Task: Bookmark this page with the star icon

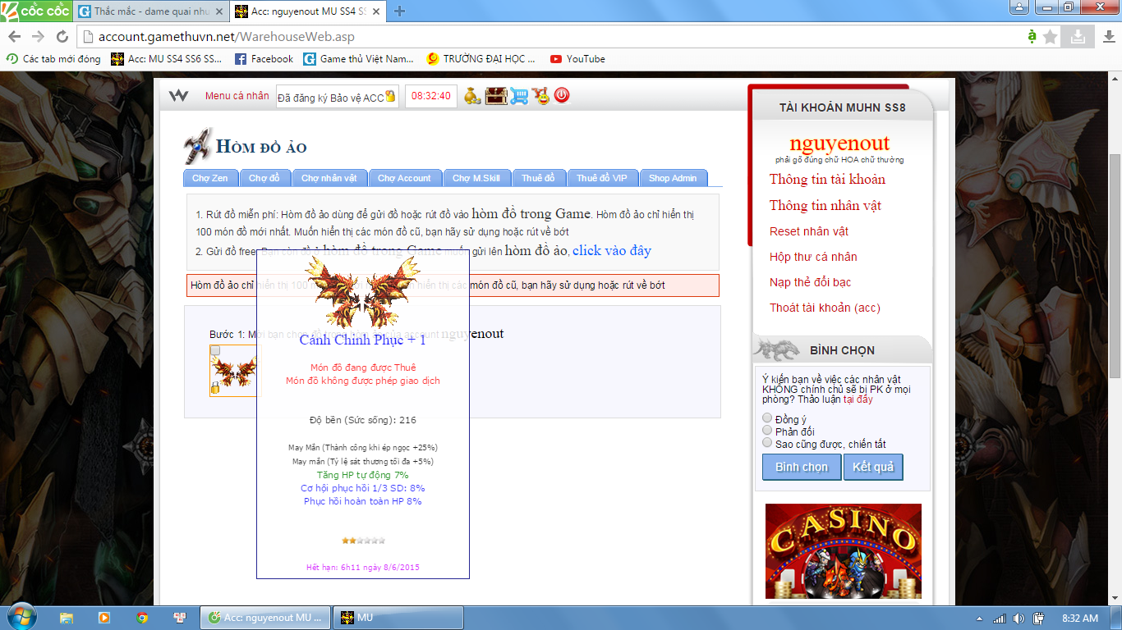Action: coord(1051,37)
